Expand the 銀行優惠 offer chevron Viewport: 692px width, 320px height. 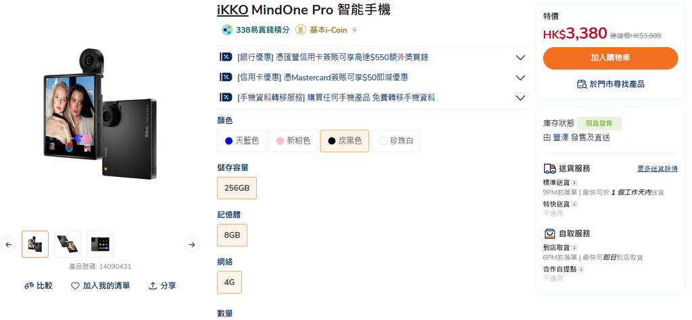pos(520,57)
